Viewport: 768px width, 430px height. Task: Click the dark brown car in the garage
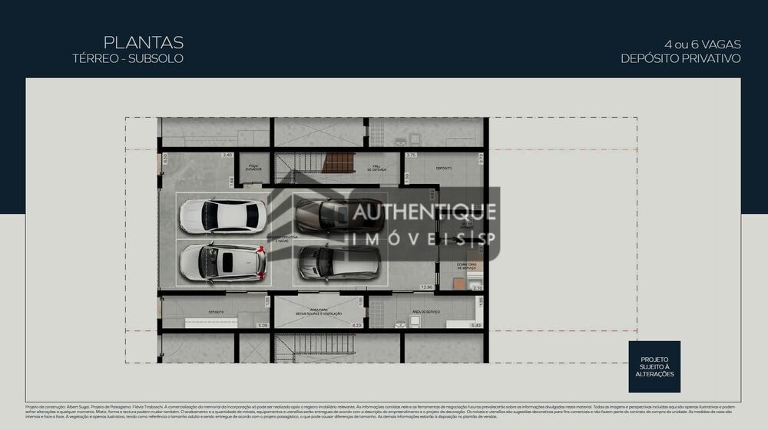[x=340, y=215]
